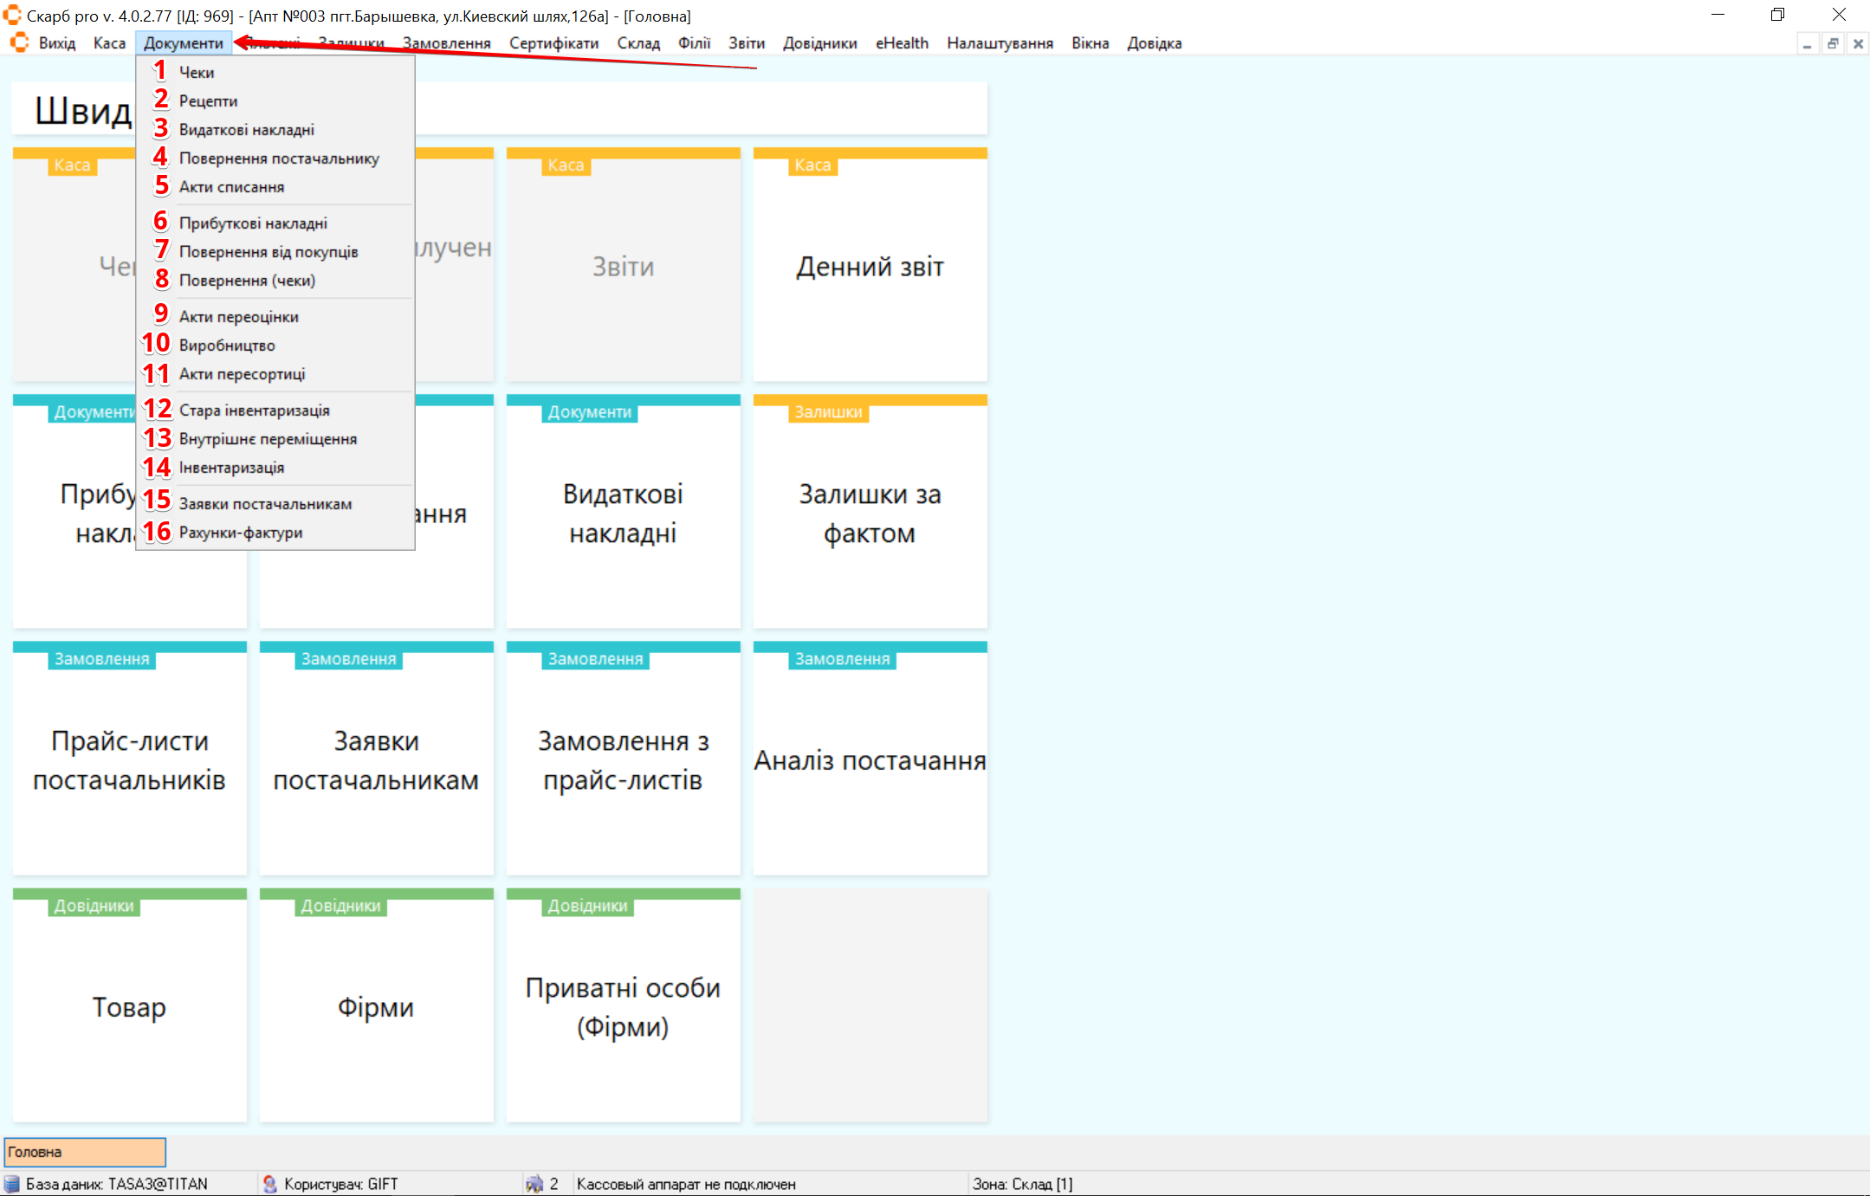Open the Залишки за фактом tile
Image resolution: width=1870 pixels, height=1196 pixels.
click(x=870, y=514)
